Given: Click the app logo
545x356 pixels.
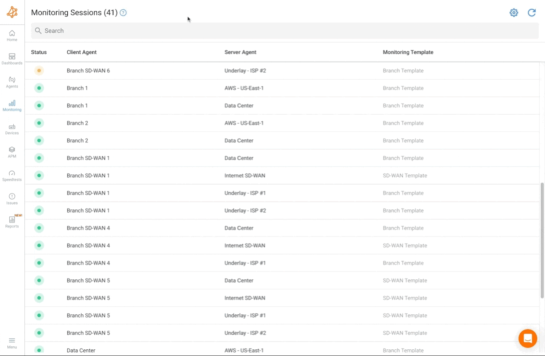Looking at the screenshot, I should pyautogui.click(x=12, y=12).
